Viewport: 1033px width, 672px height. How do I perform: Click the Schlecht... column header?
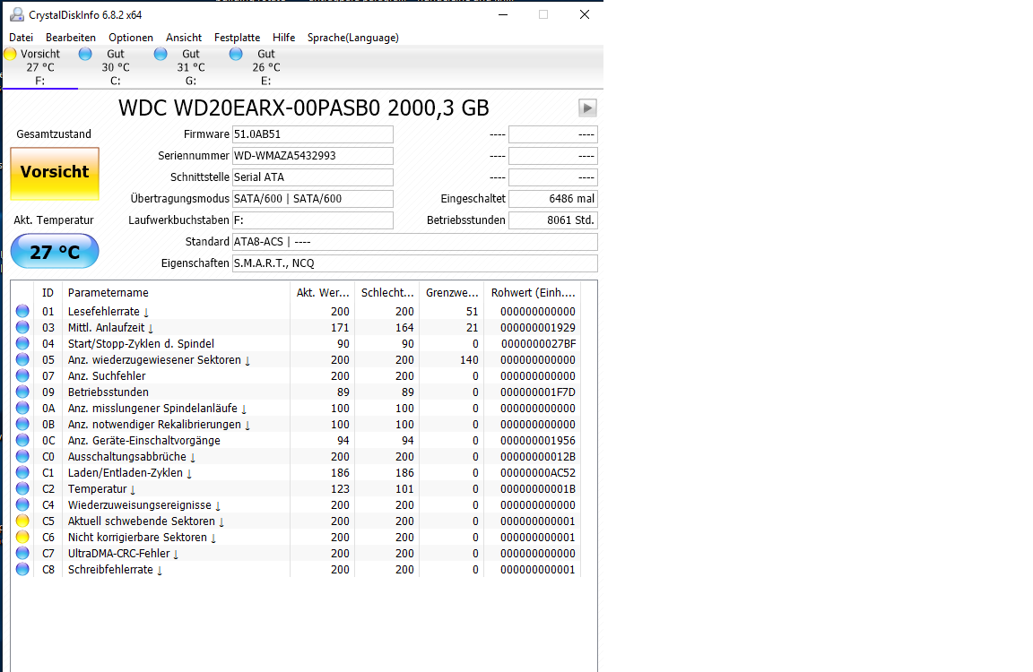(387, 293)
